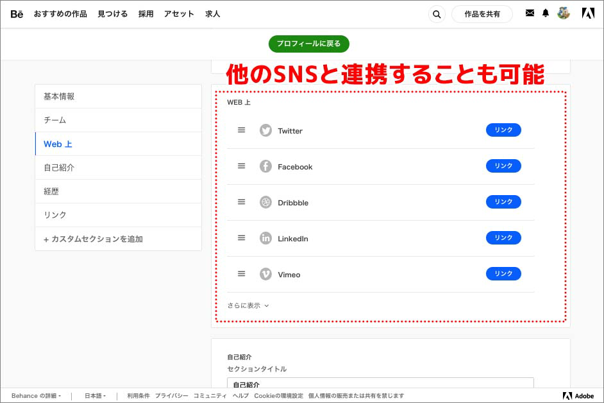
Task: Open the 見つける menu
Action: (x=112, y=13)
